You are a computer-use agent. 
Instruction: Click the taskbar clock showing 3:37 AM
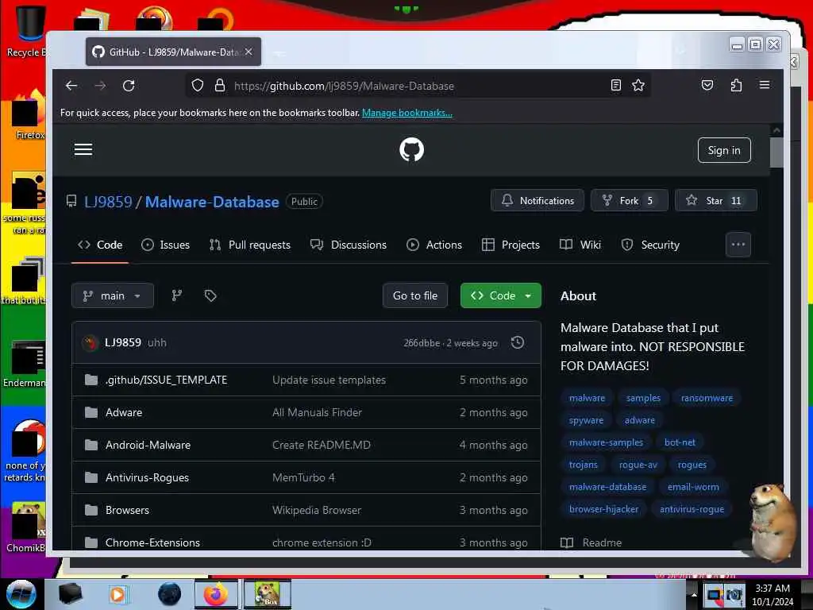coord(773,594)
